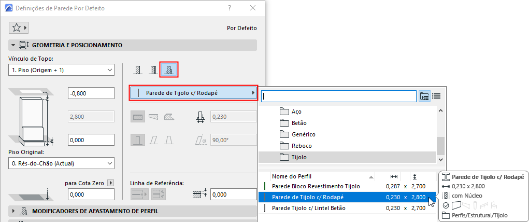Switch profile picker to folder view
529x222 pixels.
tap(425, 96)
